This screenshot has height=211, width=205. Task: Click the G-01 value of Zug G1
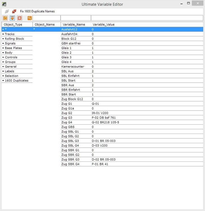[x=95, y=104]
